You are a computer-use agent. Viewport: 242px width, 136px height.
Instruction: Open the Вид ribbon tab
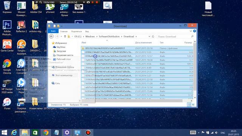87,31
